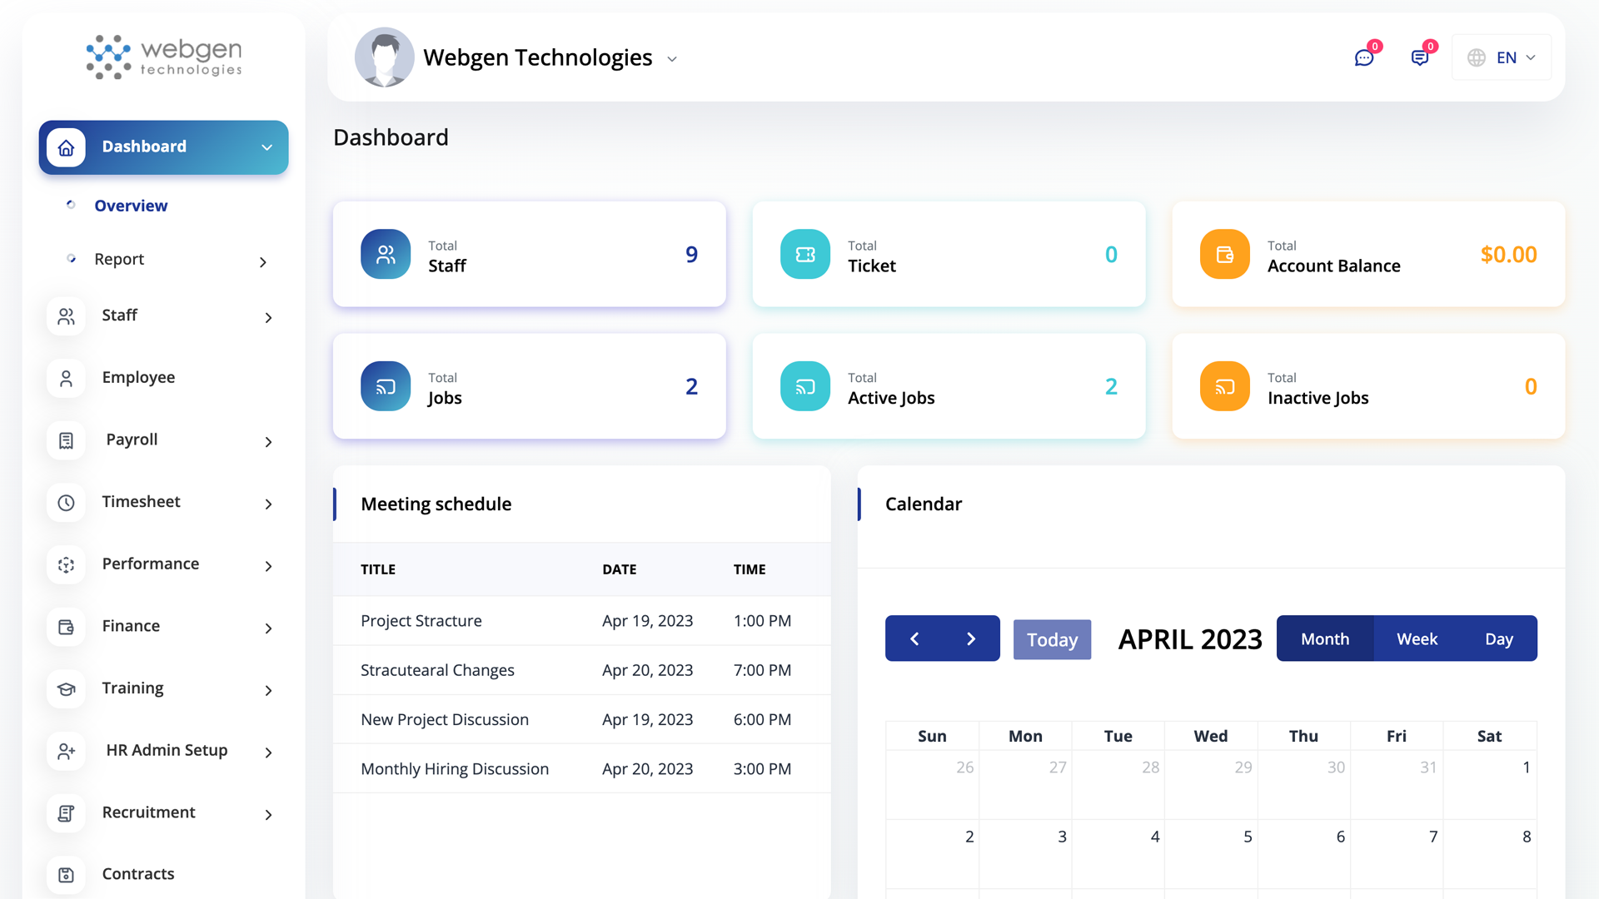This screenshot has height=899, width=1599.
Task: Switch calendar to Day view
Action: [x=1498, y=639]
